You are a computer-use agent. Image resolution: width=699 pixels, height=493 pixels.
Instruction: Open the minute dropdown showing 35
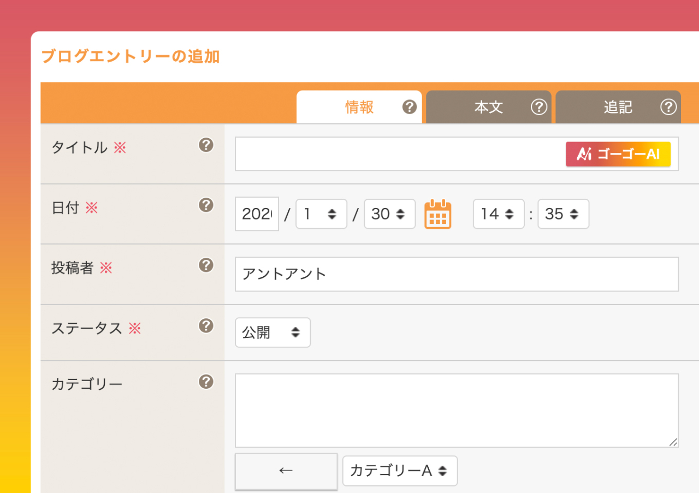563,214
